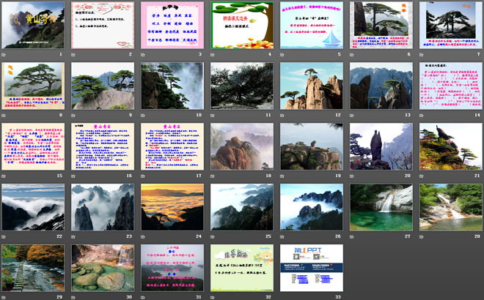Click the animation star icon under slide 1
Screen dimensions: 484x300
tap(5, 54)
